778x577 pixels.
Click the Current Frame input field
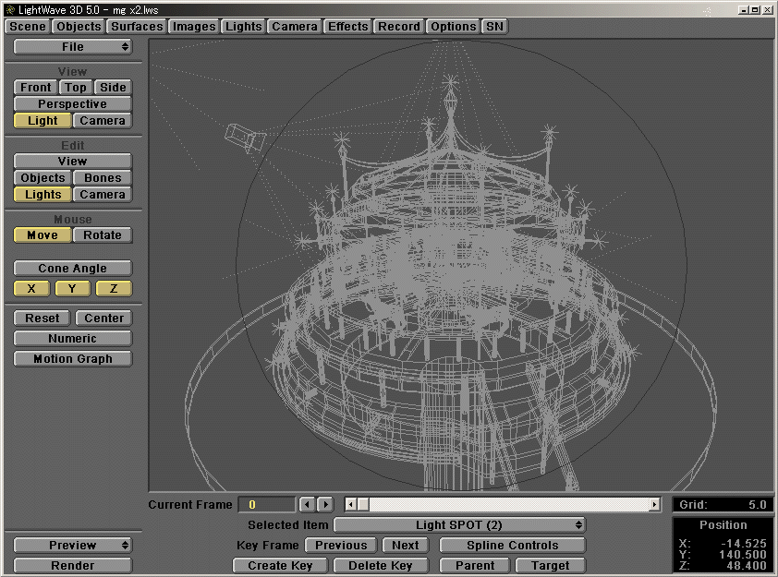pos(266,504)
